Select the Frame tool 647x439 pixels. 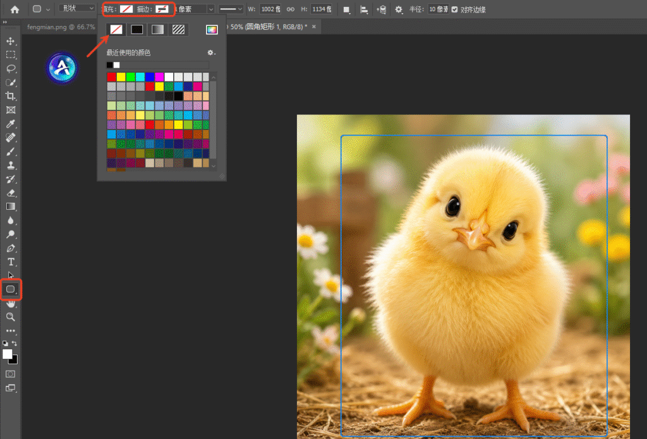coord(11,110)
